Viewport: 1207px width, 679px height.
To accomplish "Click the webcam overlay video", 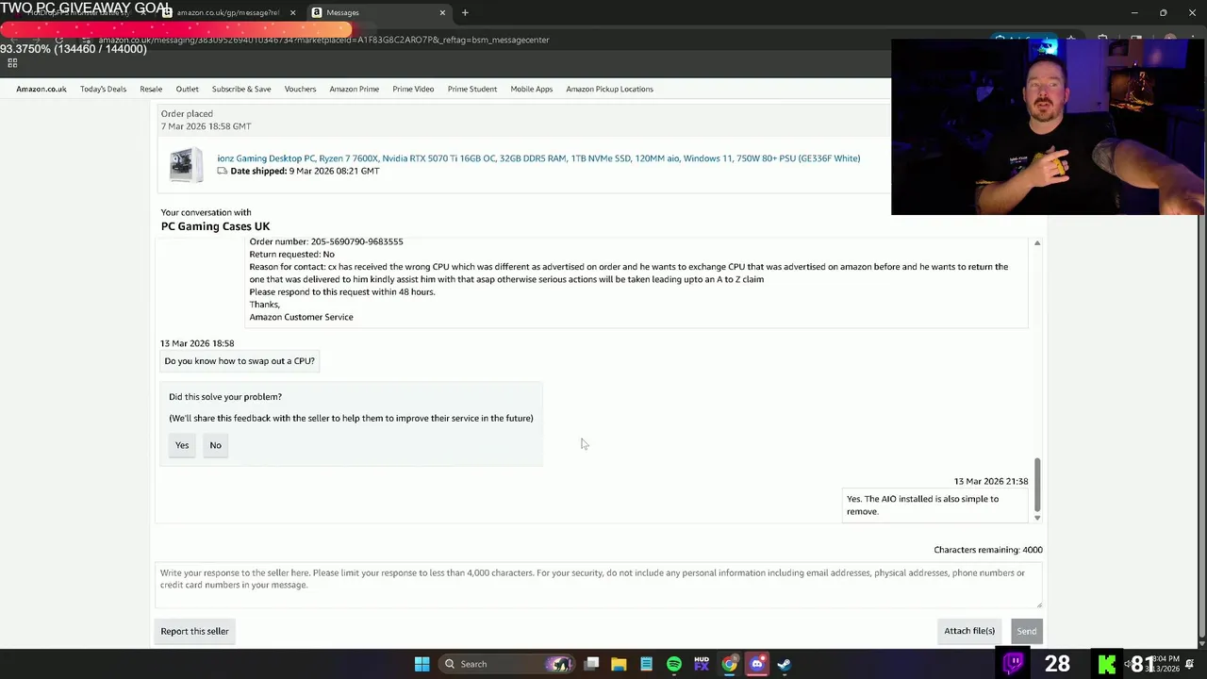I will pyautogui.click(x=1048, y=127).
